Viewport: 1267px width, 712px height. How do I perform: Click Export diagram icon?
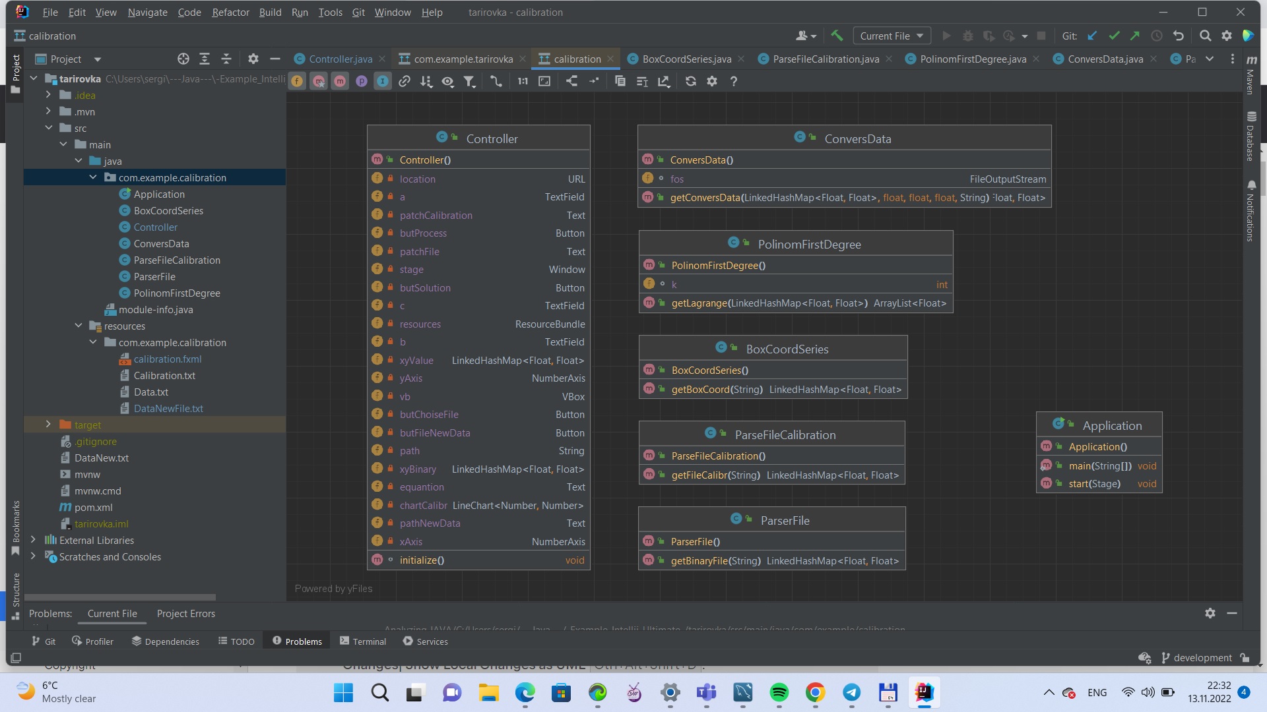point(664,81)
